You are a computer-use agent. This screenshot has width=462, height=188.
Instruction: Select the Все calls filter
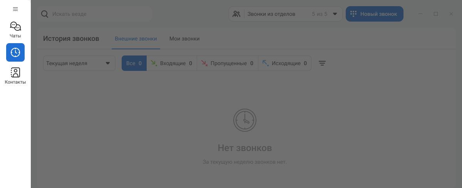click(x=134, y=63)
